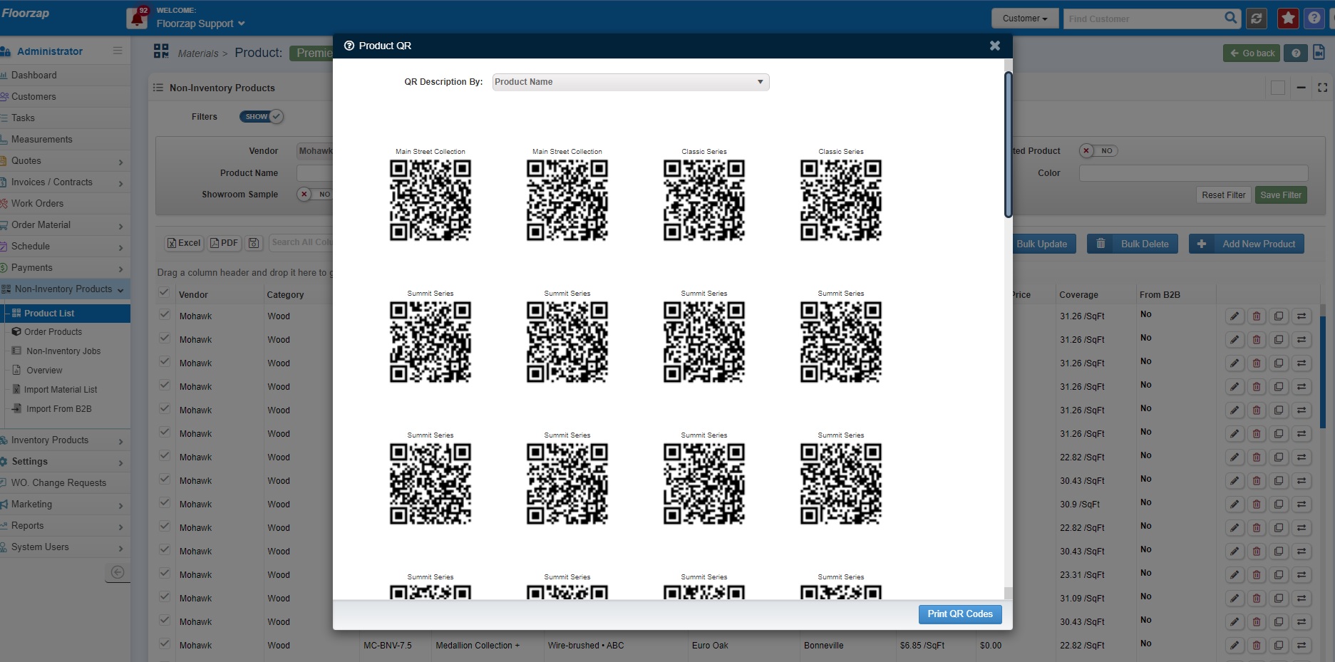Expand the Order Material sidebar menu
The width and height of the screenshot is (1335, 662).
[x=65, y=225]
